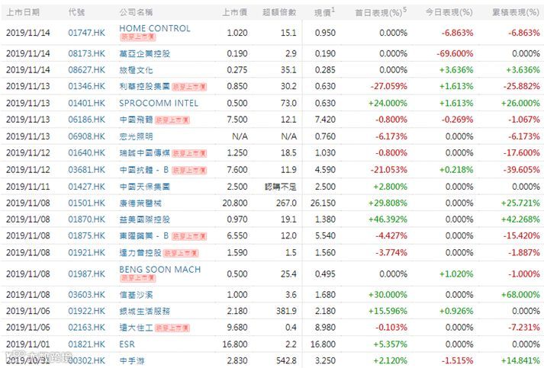This screenshot has width=544, height=368.
Task: Click the 累積表現(%) column header
Action: point(516,12)
